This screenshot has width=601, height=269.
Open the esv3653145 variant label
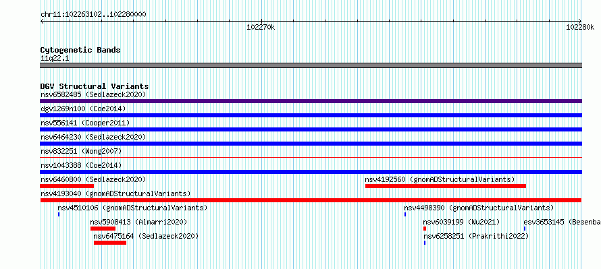tap(562, 222)
